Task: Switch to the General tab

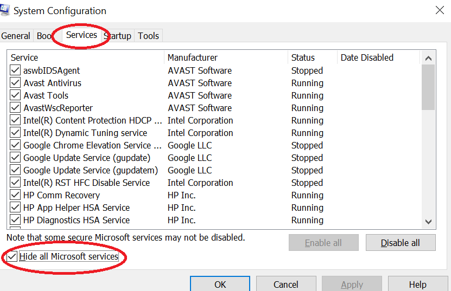Action: coord(16,36)
